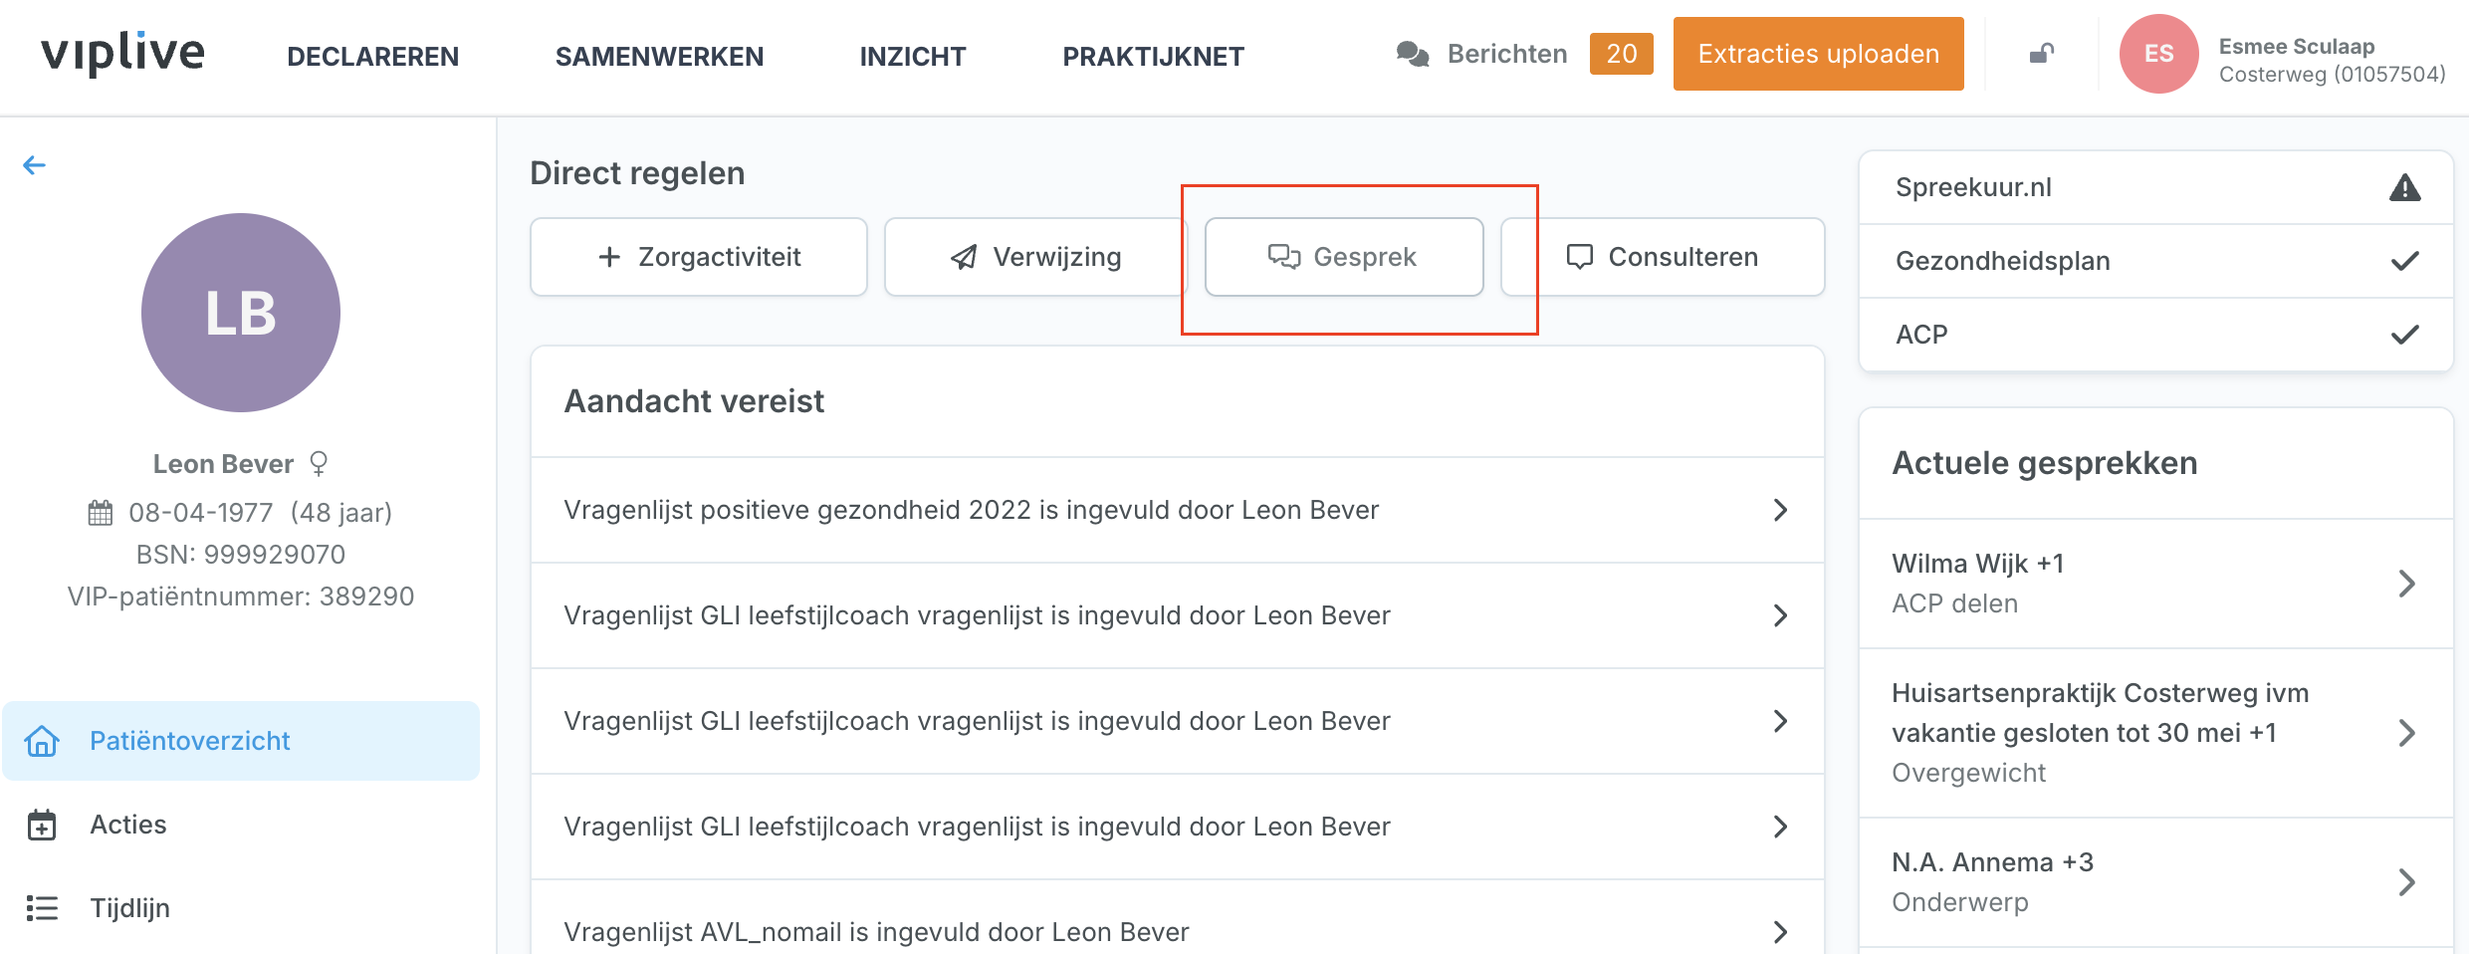
Task: Click the Tijdlijn list icon
Action: point(42,908)
